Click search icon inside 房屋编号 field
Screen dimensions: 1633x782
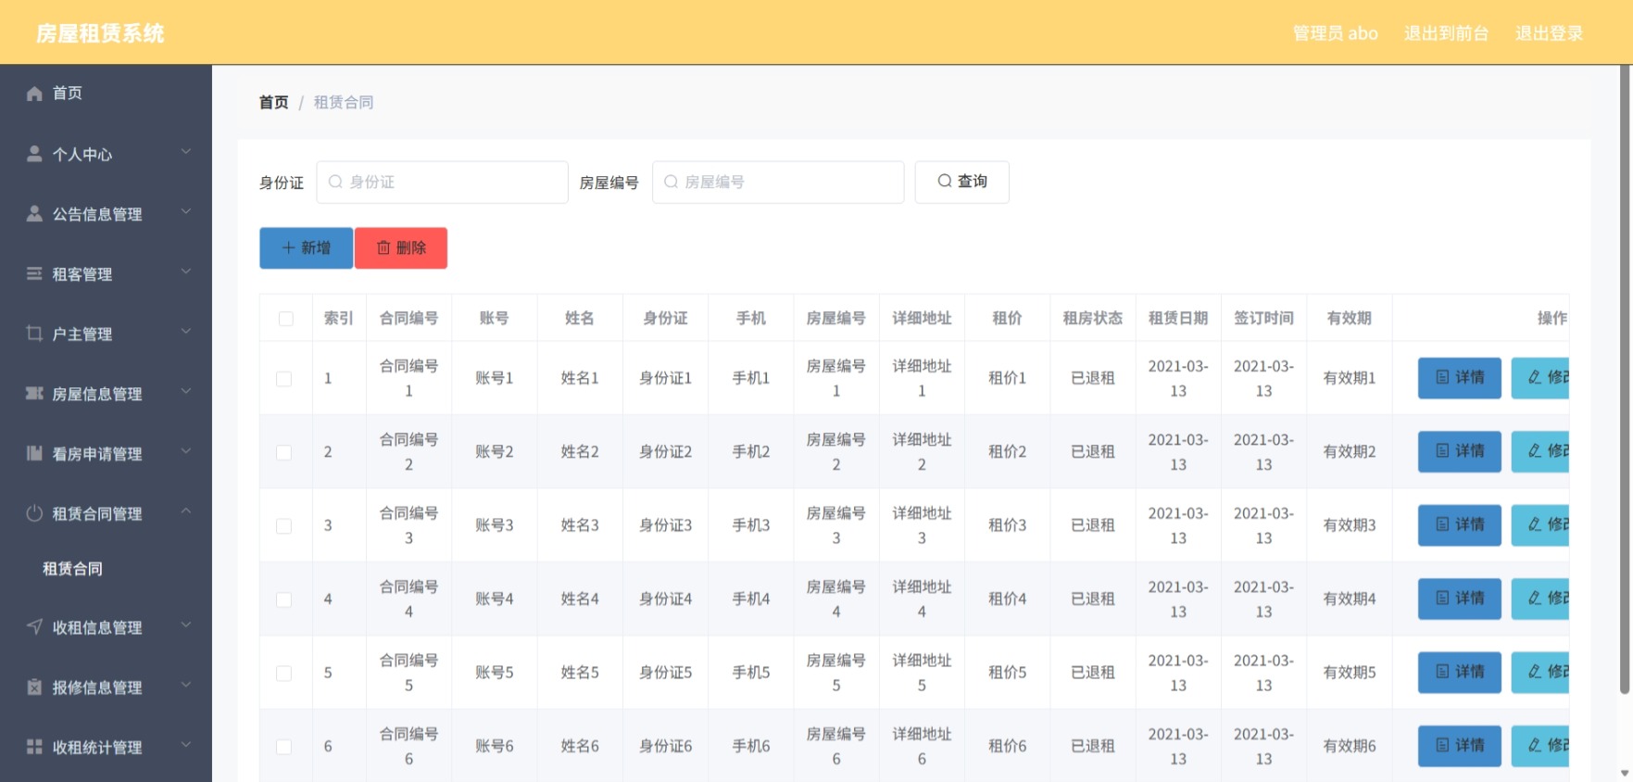pos(671,182)
